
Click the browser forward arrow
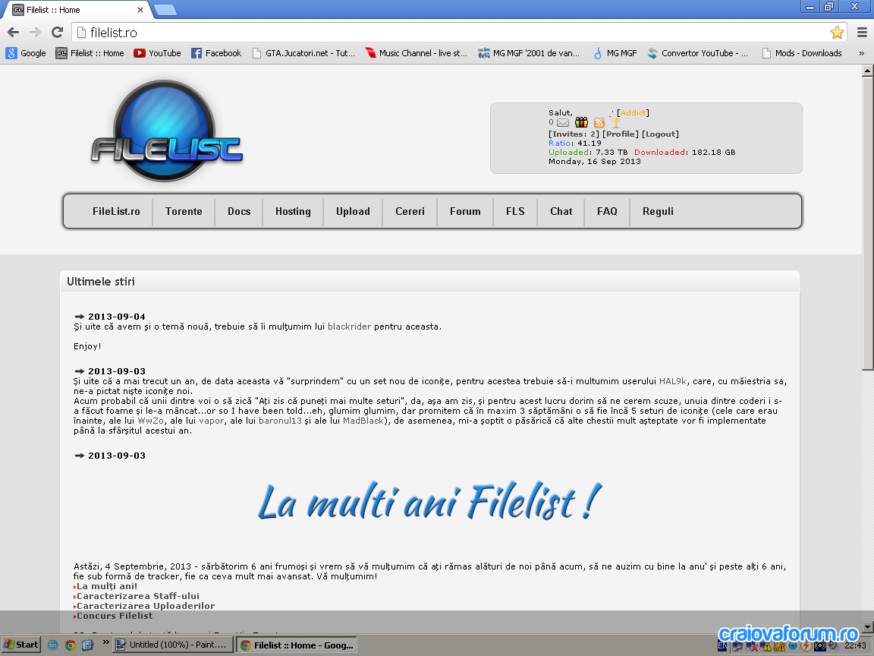tap(35, 33)
